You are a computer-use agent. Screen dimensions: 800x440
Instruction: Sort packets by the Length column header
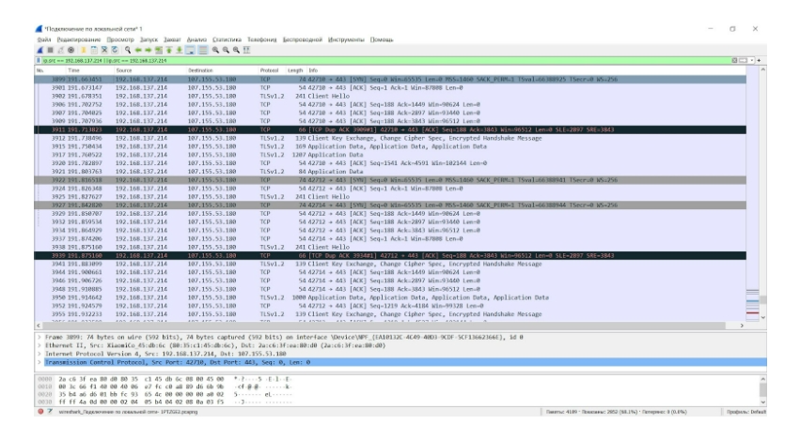pyautogui.click(x=295, y=70)
